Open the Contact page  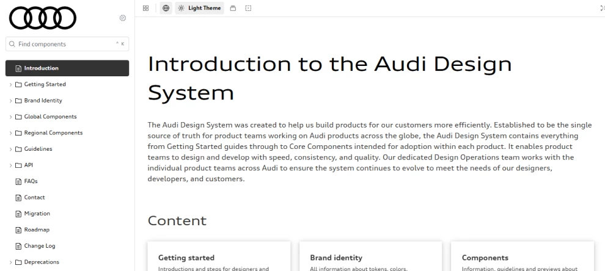click(34, 197)
